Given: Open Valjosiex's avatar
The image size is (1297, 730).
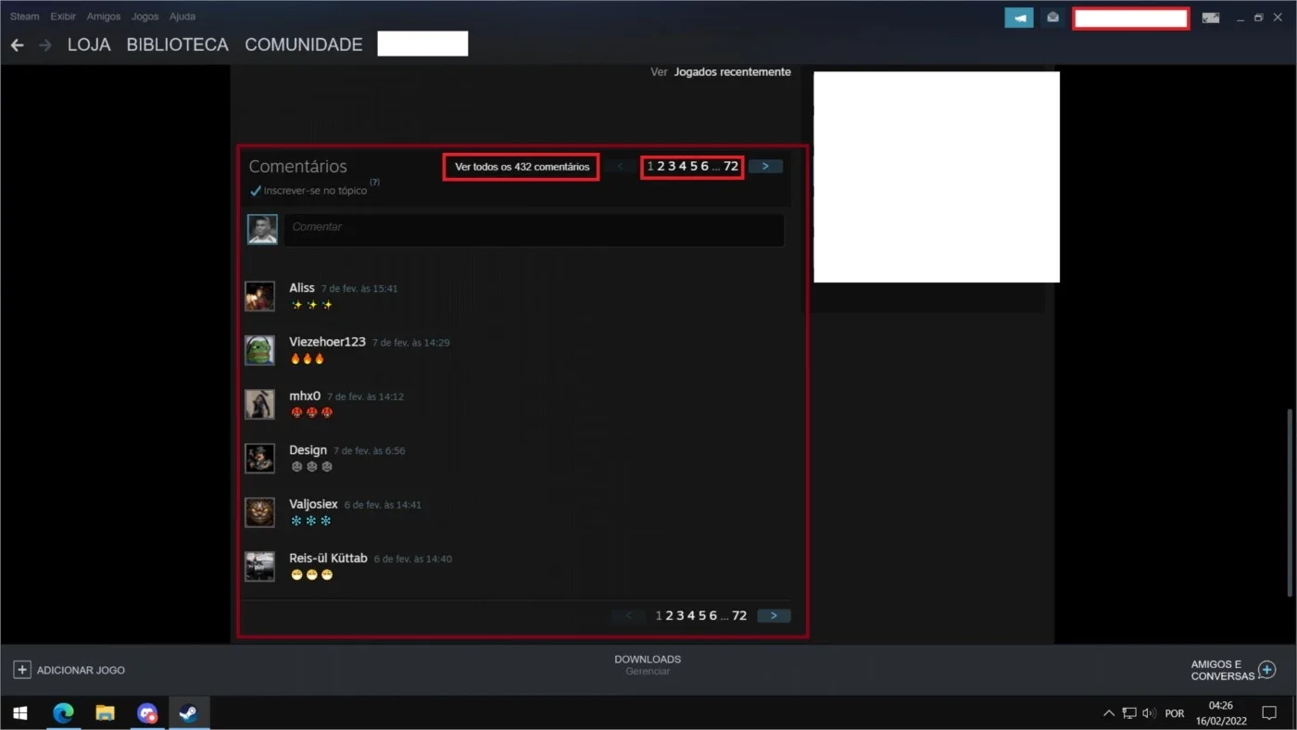Looking at the screenshot, I should [259, 512].
